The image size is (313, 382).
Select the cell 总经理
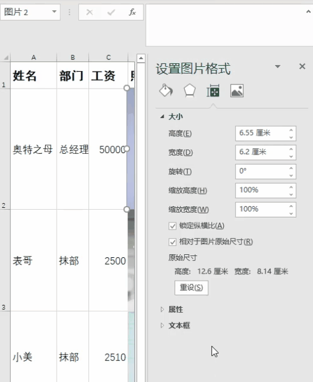click(x=73, y=149)
